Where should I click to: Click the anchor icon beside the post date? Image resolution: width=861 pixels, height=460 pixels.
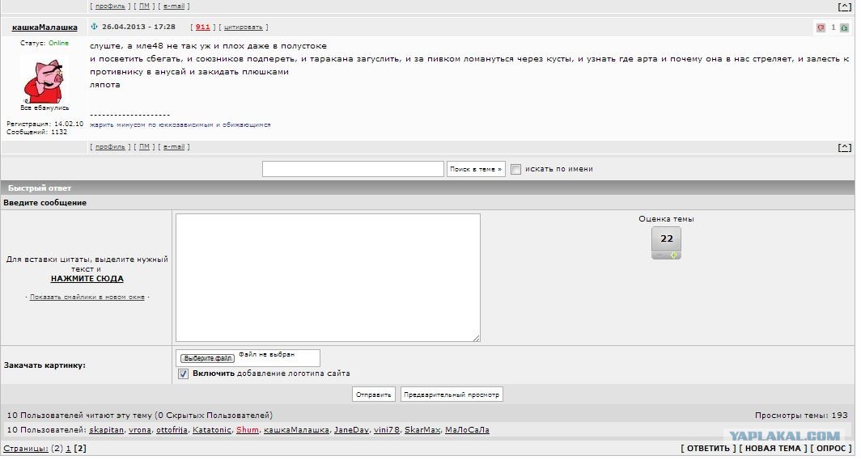pos(95,27)
